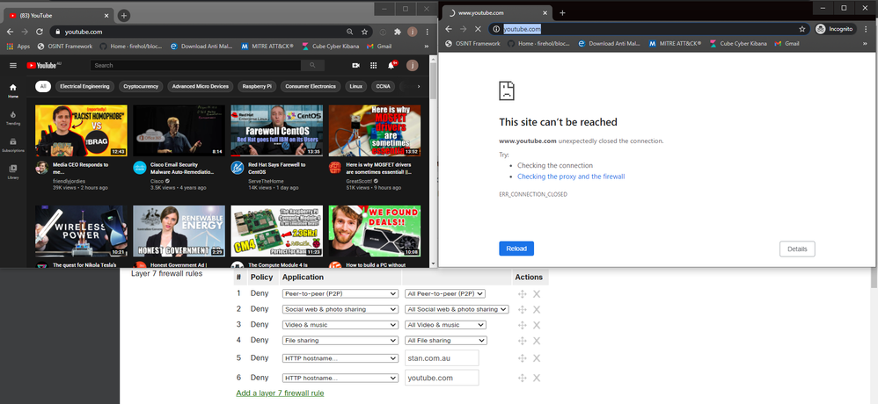Open Checking the proxy and the firewall link
Image resolution: width=878 pixels, height=404 pixels.
click(571, 177)
